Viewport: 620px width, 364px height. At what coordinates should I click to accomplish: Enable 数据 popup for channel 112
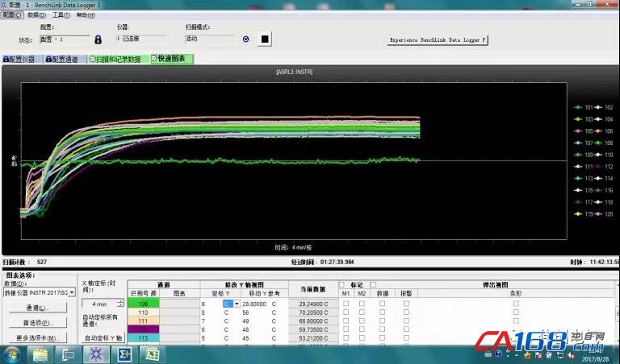pyautogui.click(x=382, y=329)
